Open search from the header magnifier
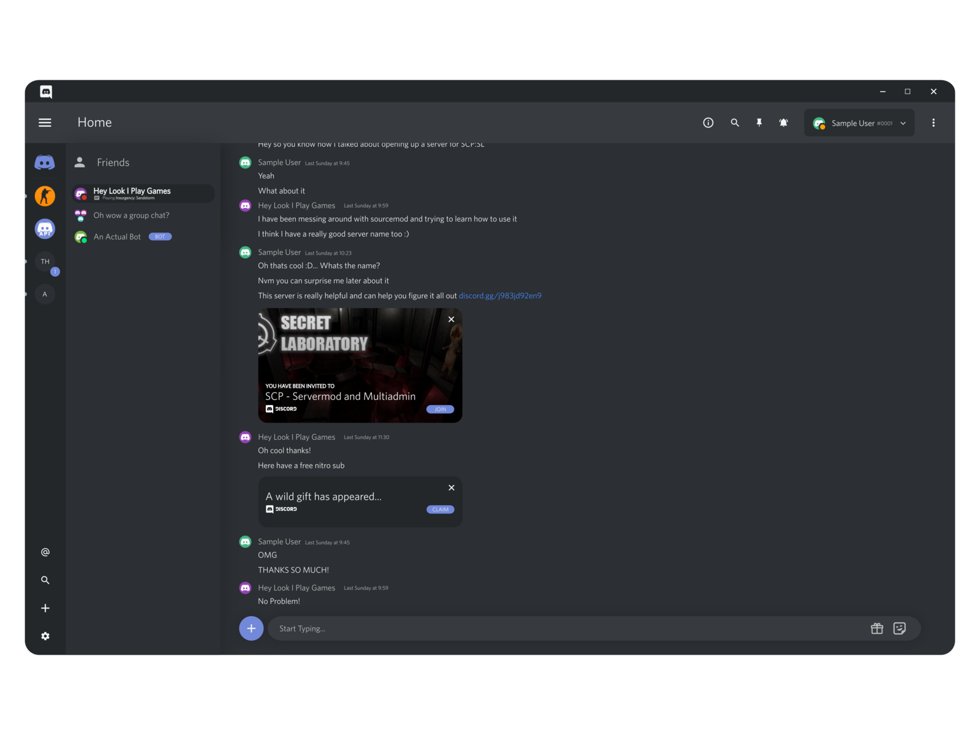This screenshot has height=735, width=980. point(734,123)
